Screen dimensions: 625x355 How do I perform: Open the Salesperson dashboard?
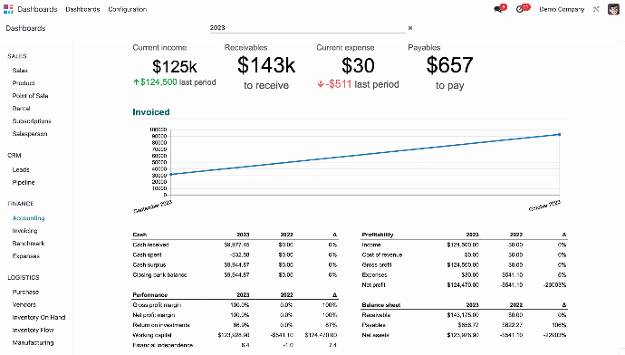tap(30, 134)
